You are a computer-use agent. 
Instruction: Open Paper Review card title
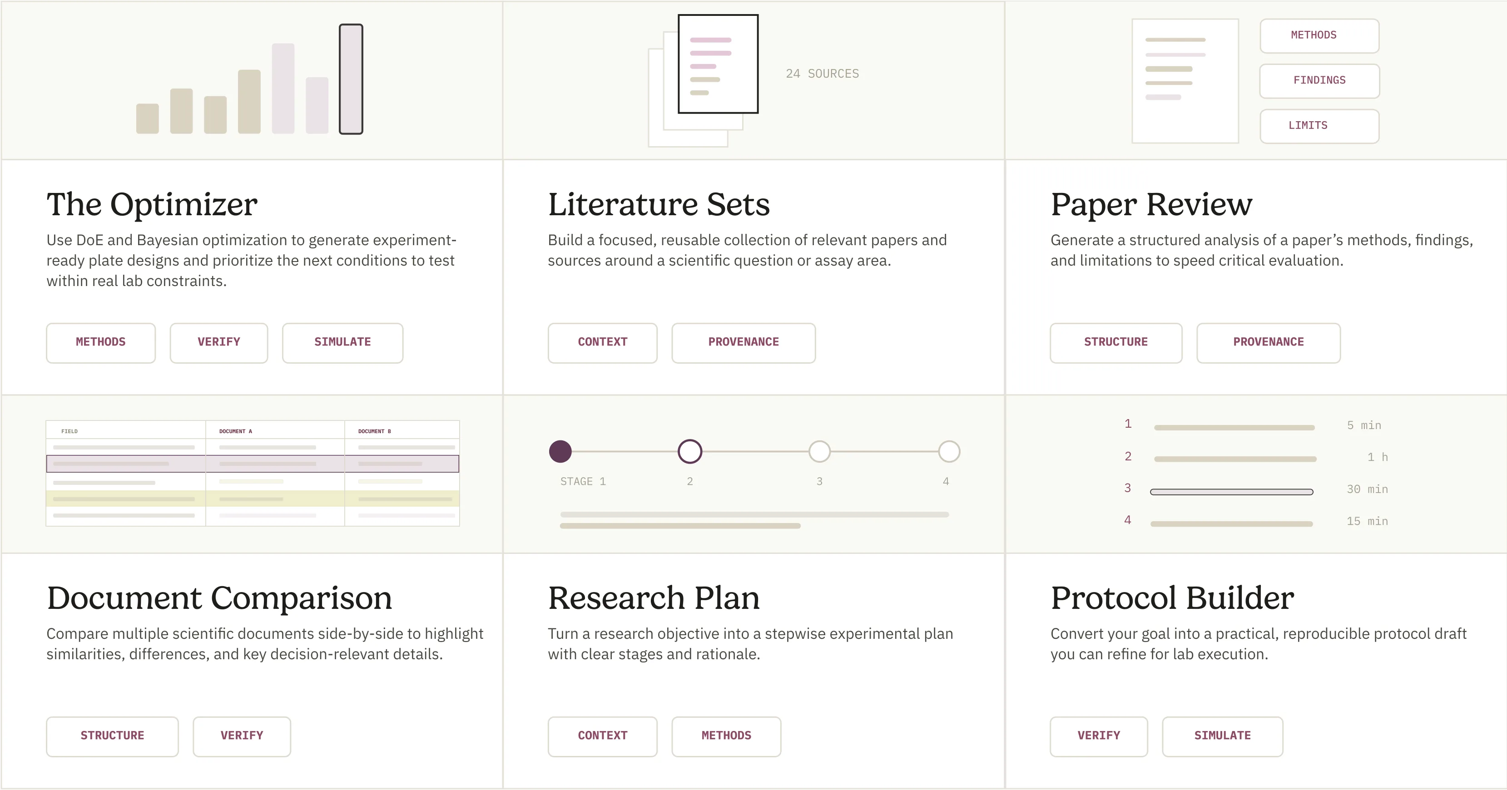click(x=1151, y=205)
